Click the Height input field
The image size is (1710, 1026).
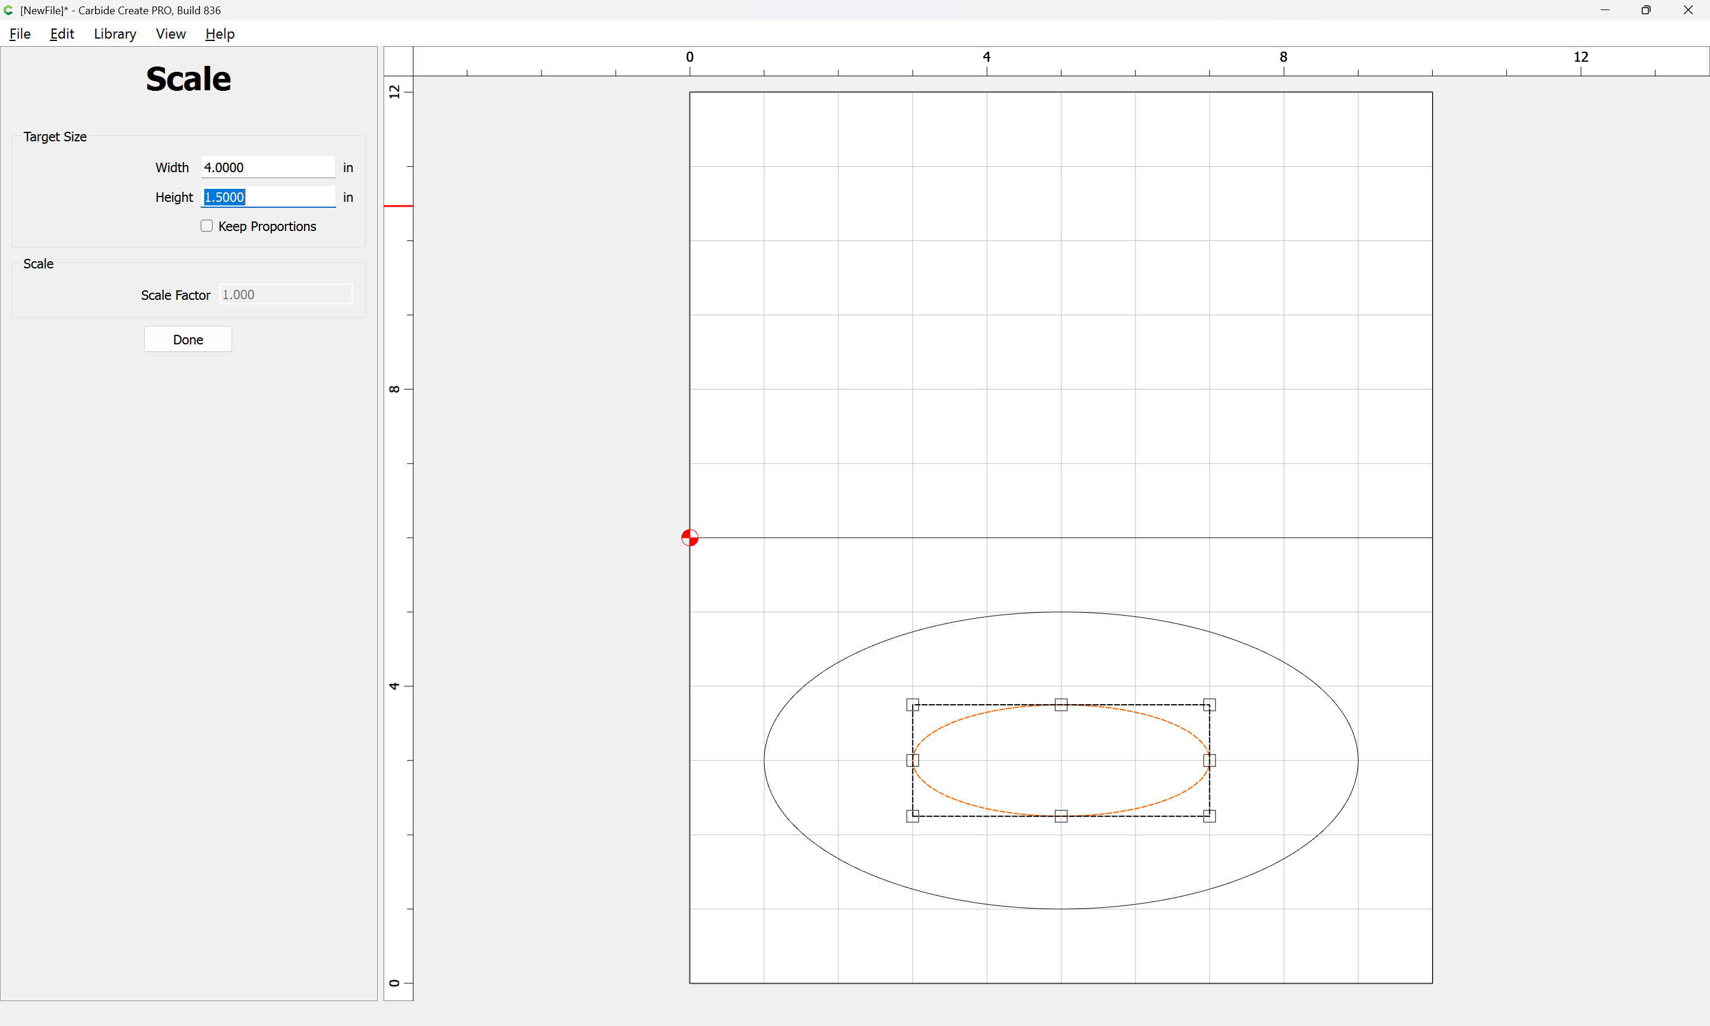pyautogui.click(x=268, y=197)
